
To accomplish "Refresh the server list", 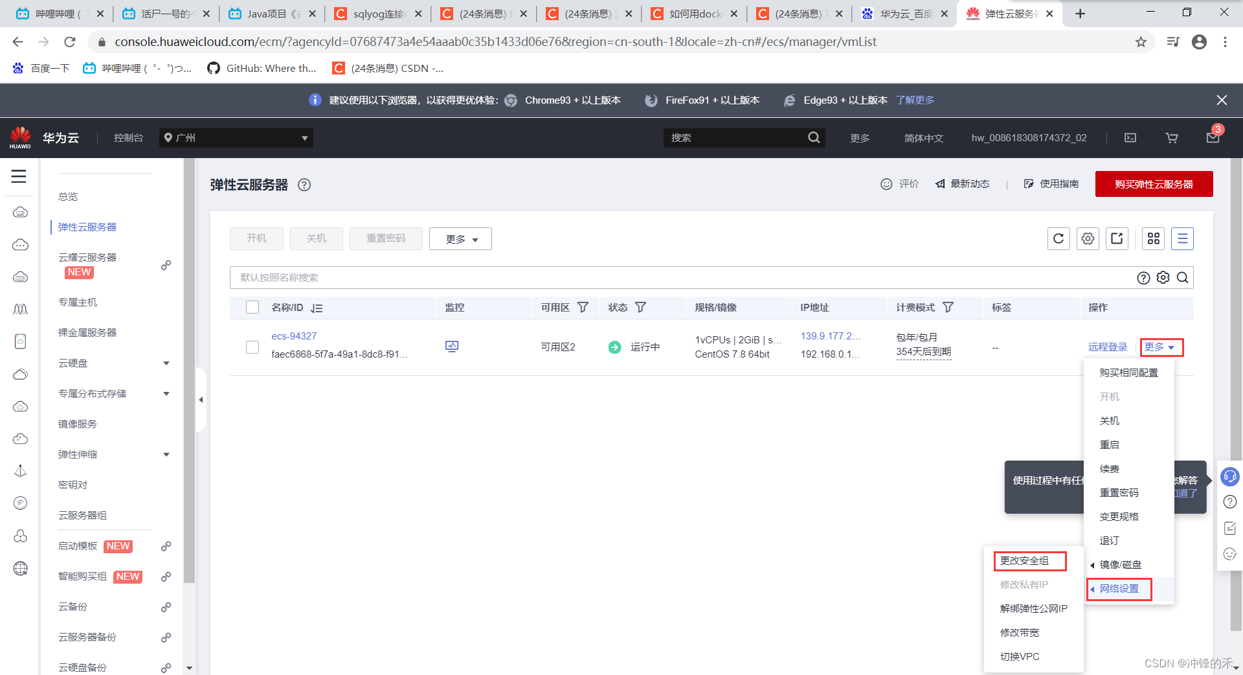I will click(x=1058, y=238).
